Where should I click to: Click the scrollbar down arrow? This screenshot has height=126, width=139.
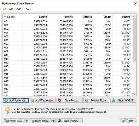134,94
